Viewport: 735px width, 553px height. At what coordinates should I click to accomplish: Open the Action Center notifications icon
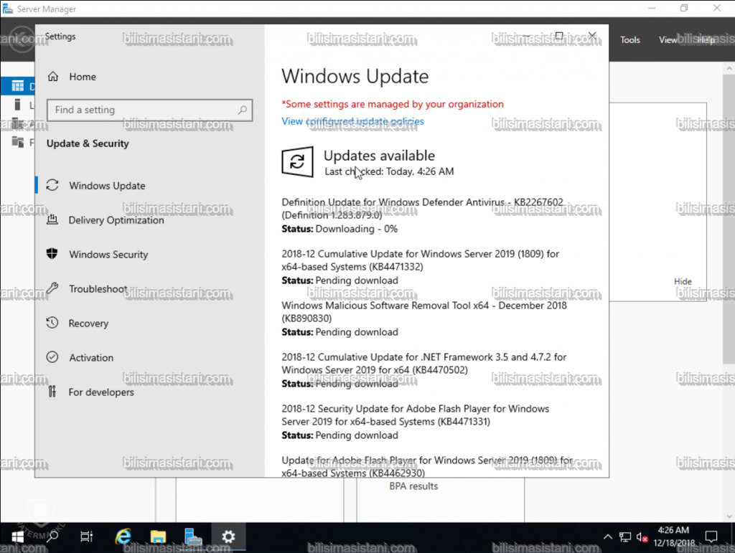(711, 537)
